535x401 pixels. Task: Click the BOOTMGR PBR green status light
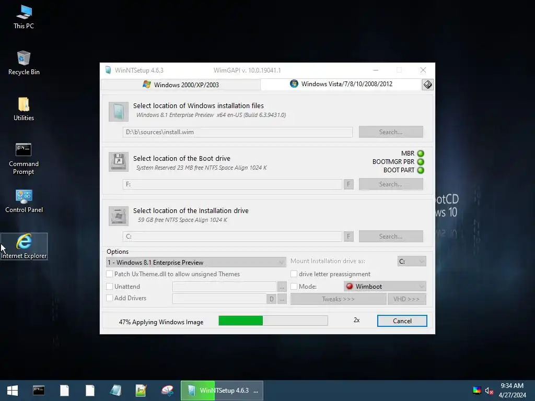point(421,162)
